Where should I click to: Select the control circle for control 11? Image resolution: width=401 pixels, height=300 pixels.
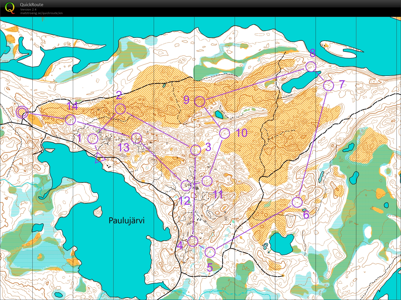[207, 181]
